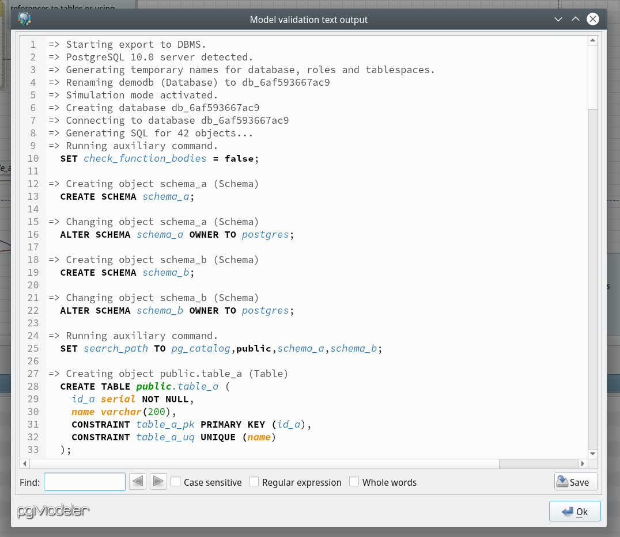
Task: Click inside the Find text field
Action: 84,481
